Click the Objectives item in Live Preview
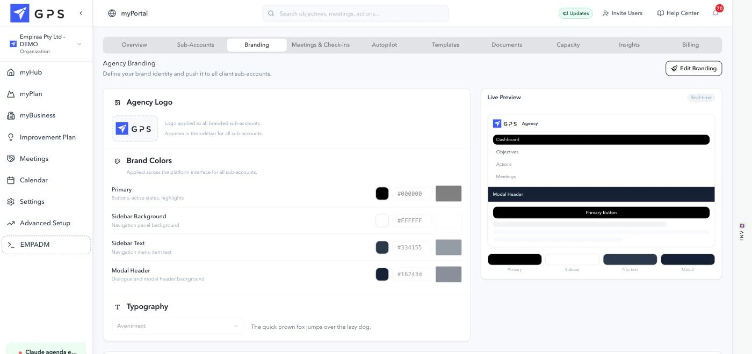The image size is (752, 354). pos(507,152)
